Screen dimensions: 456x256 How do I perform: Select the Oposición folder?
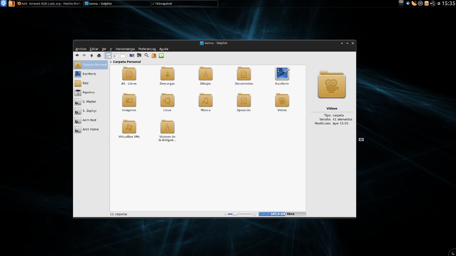click(244, 102)
